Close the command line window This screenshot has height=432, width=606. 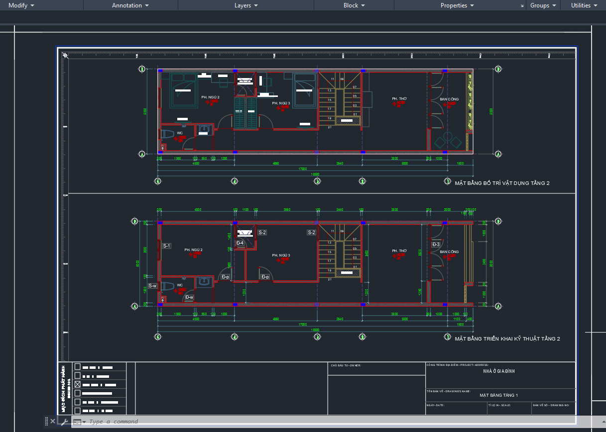click(53, 421)
